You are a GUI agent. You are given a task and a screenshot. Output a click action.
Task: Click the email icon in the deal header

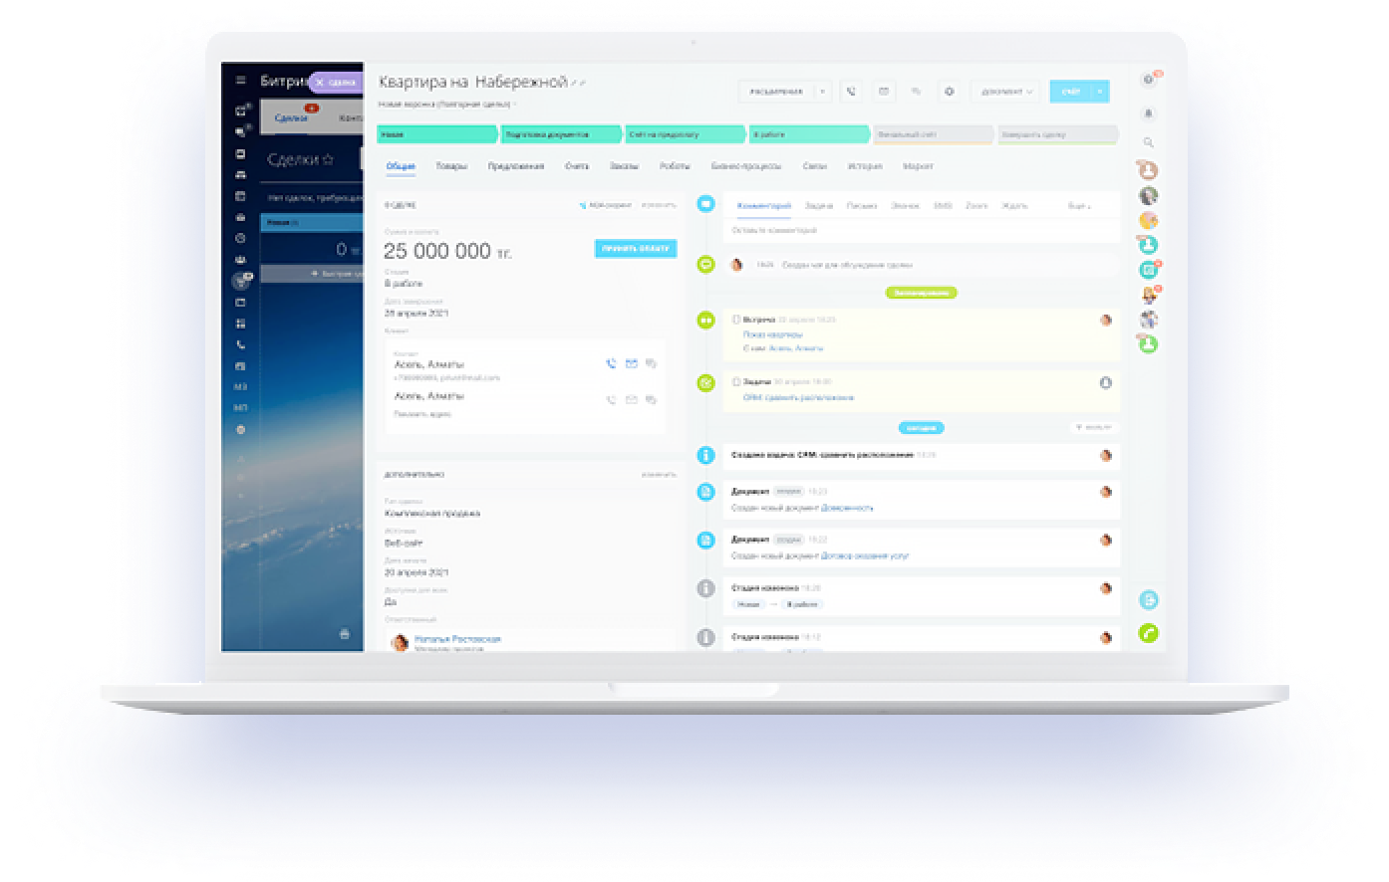tap(883, 92)
